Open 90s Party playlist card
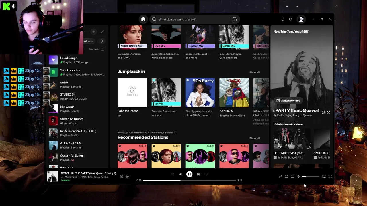The image size is (367, 206). pyautogui.click(x=200, y=98)
